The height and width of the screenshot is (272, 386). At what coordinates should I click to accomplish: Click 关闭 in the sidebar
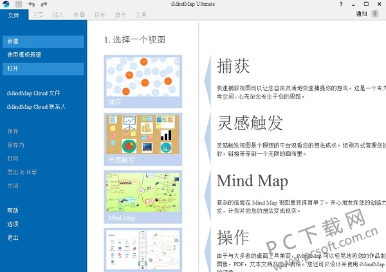point(13,186)
